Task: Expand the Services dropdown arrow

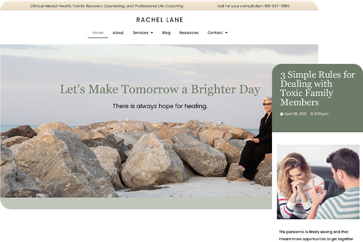Action: (152, 32)
